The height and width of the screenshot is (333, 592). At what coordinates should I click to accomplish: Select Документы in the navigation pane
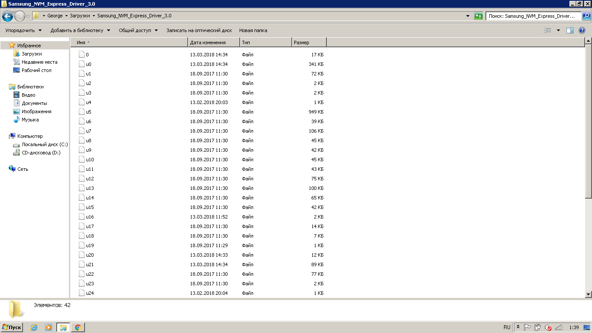click(34, 103)
